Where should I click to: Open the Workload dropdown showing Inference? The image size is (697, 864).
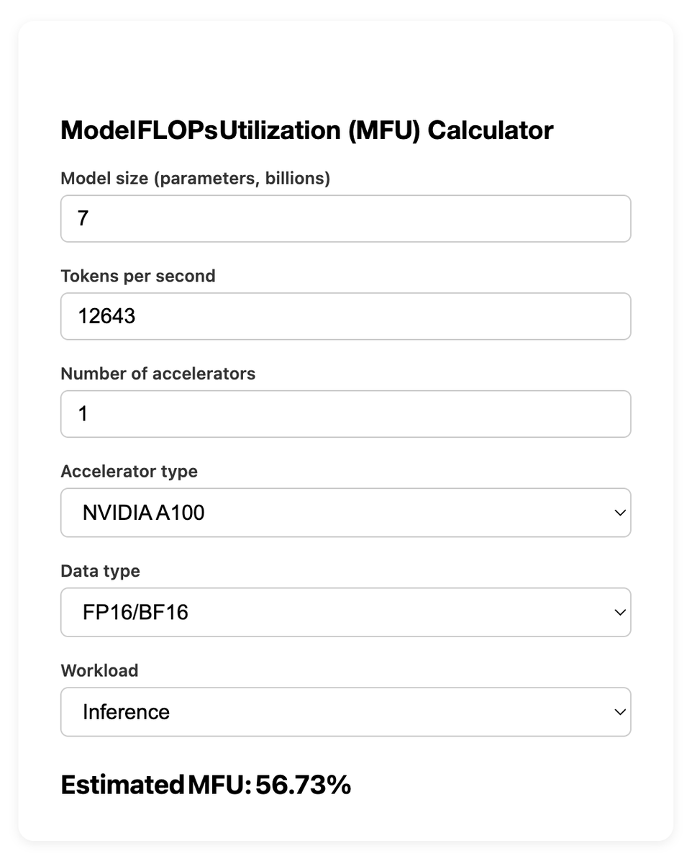coord(345,712)
